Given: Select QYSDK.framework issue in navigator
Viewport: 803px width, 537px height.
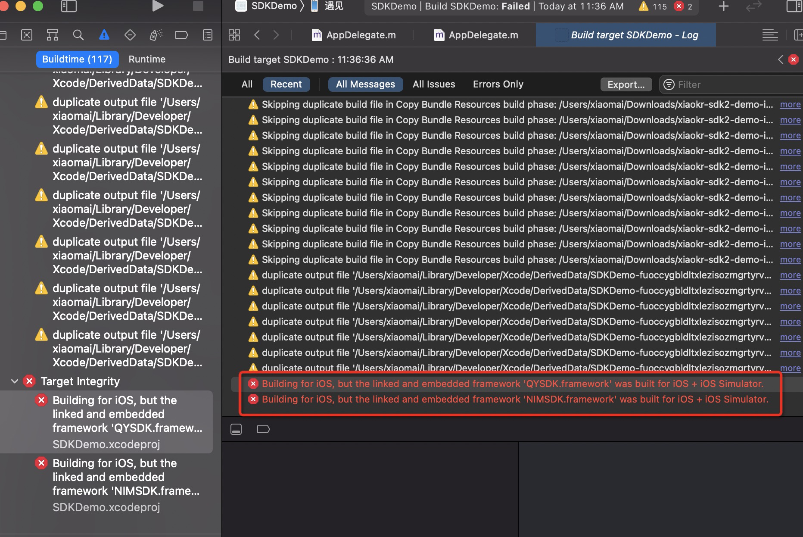Looking at the screenshot, I should click(x=106, y=422).
